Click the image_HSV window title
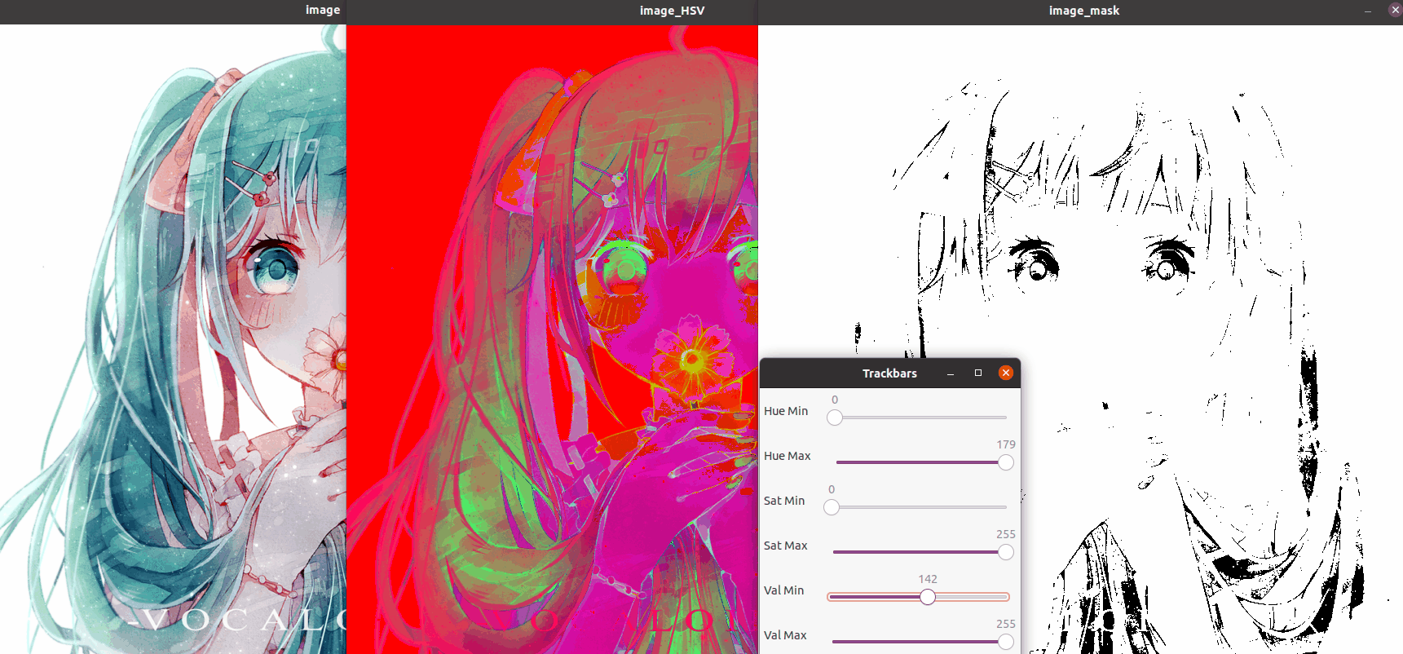 672,11
